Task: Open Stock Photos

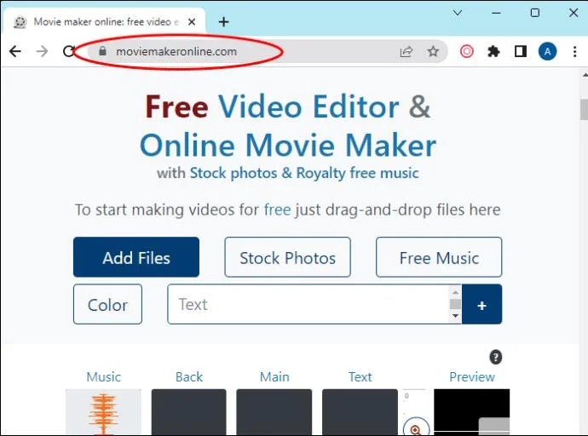Action: pos(288,257)
